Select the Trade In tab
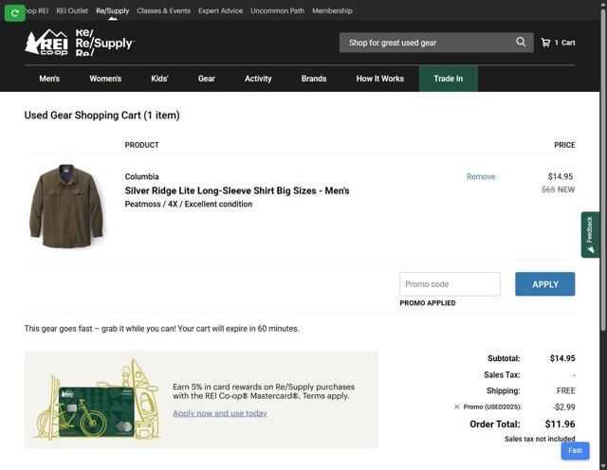 [448, 79]
